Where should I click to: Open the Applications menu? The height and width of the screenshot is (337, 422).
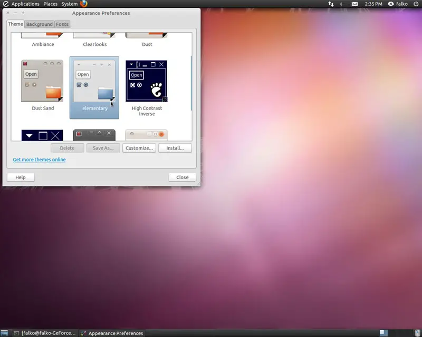[22, 4]
